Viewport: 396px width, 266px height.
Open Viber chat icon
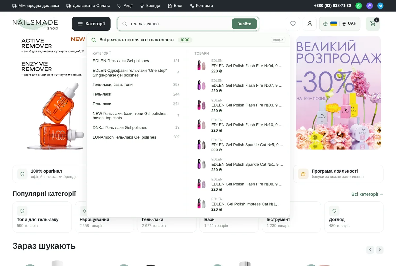[370, 6]
